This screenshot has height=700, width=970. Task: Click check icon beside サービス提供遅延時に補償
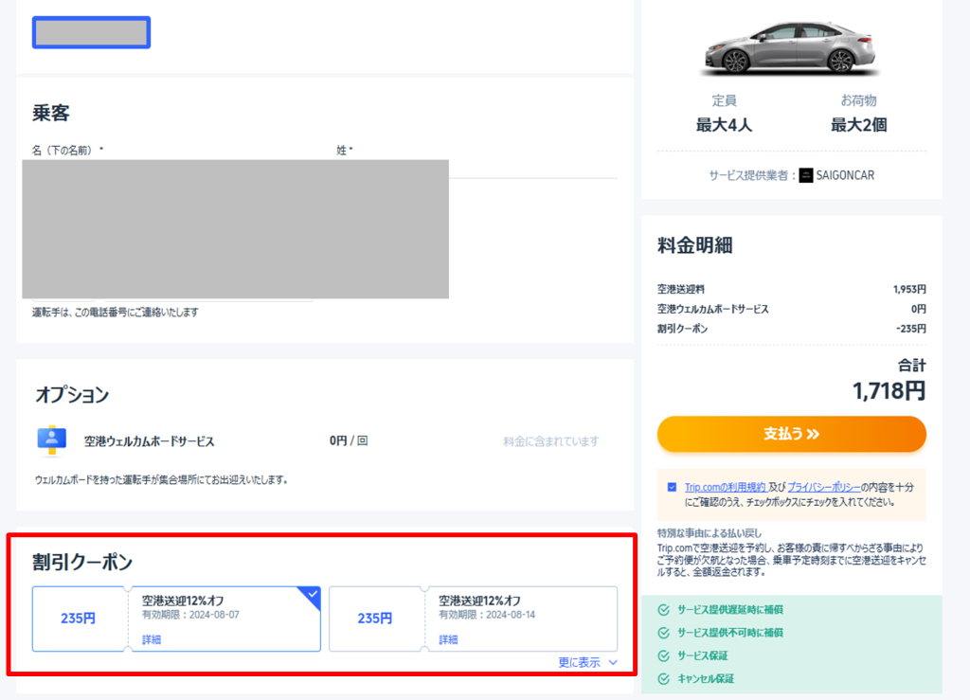click(663, 609)
